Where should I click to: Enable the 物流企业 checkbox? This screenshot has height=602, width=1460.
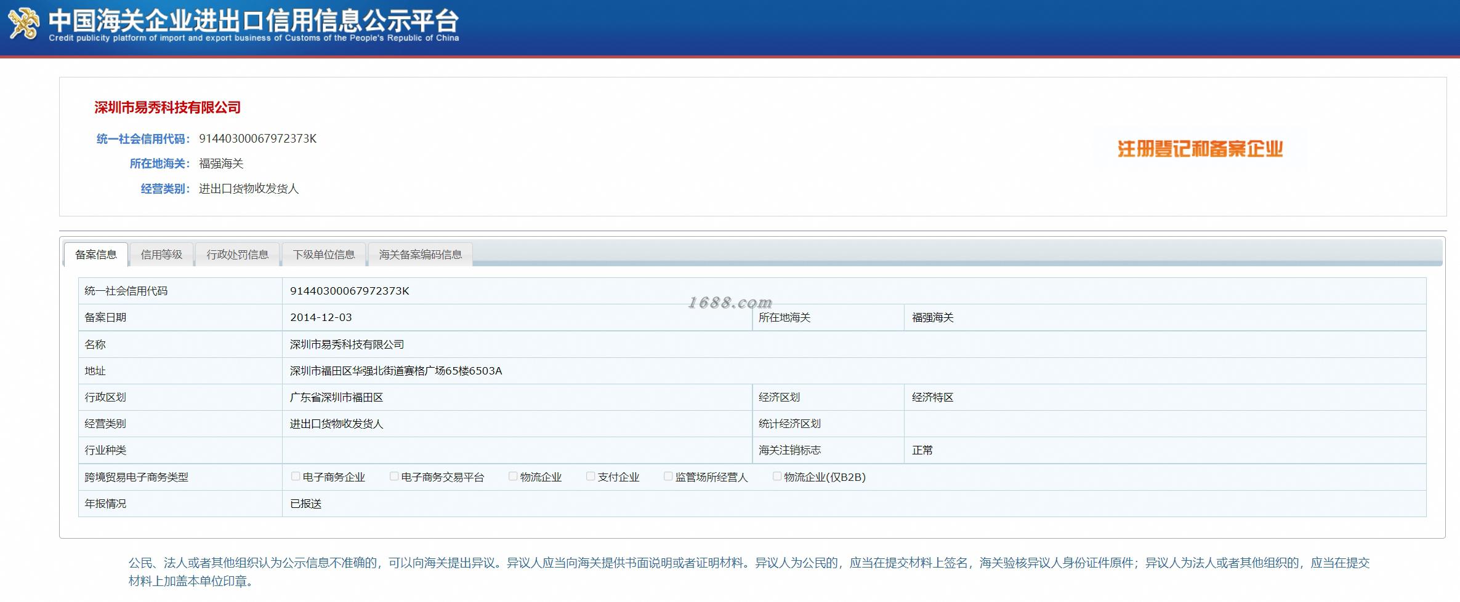[x=513, y=476]
